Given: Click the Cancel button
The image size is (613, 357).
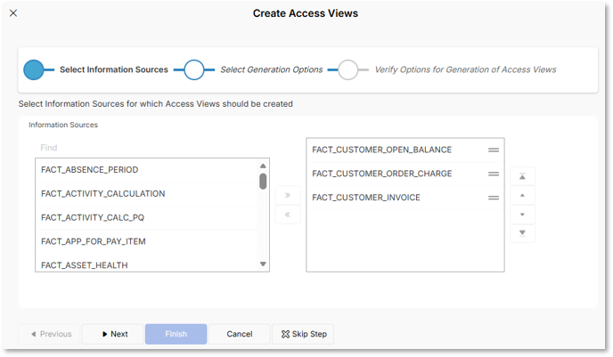Looking at the screenshot, I should coord(240,334).
